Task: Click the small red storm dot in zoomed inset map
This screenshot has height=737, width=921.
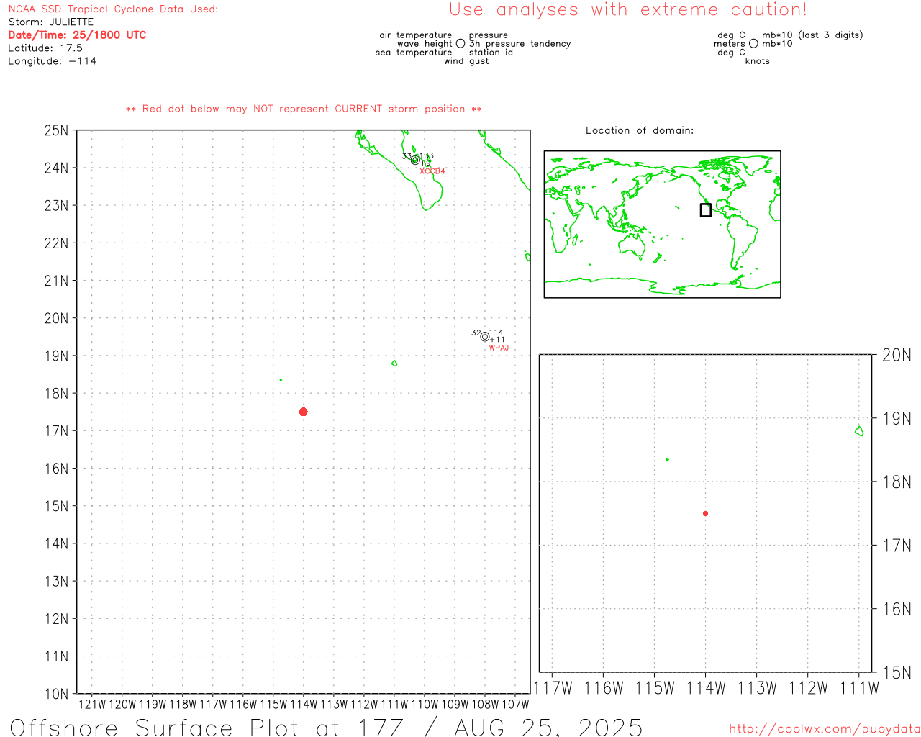Action: pyautogui.click(x=705, y=513)
